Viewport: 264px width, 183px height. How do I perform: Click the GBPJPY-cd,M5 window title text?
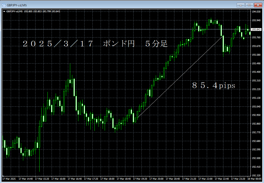coord(17,5)
